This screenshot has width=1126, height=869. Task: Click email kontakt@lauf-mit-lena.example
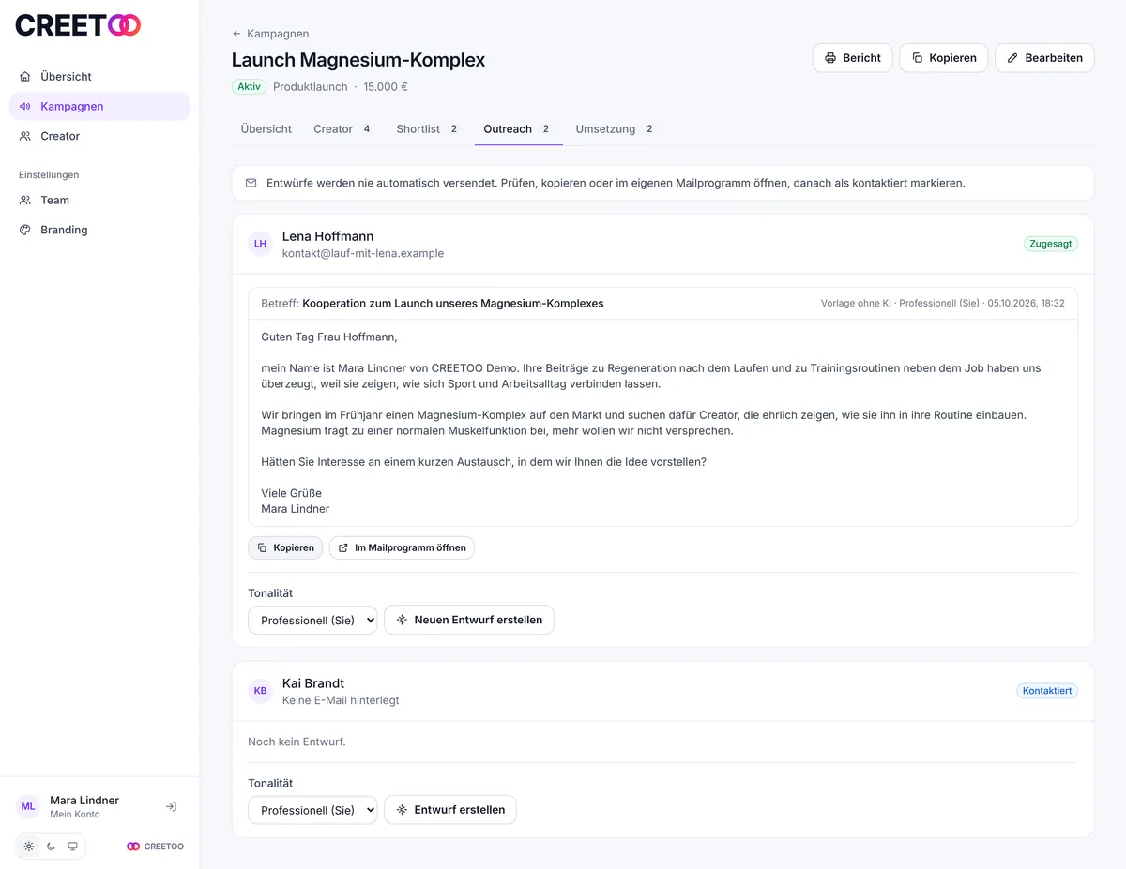(363, 253)
